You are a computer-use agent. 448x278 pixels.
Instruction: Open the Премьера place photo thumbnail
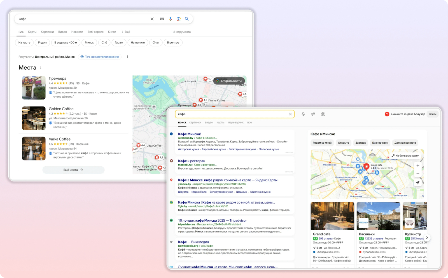[34, 88]
